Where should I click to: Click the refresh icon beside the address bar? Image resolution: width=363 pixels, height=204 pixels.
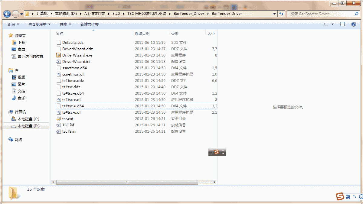pyautogui.click(x=281, y=14)
